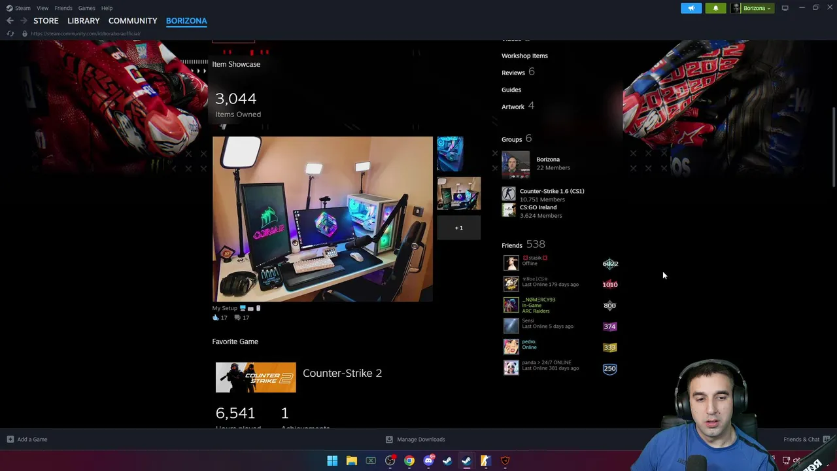
Task: Open the Guides link
Action: click(x=511, y=90)
